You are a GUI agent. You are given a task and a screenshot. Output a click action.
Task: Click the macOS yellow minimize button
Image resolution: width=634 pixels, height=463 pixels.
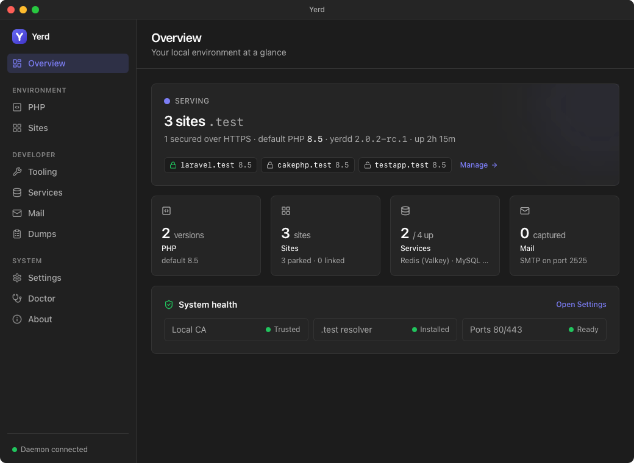(x=23, y=10)
